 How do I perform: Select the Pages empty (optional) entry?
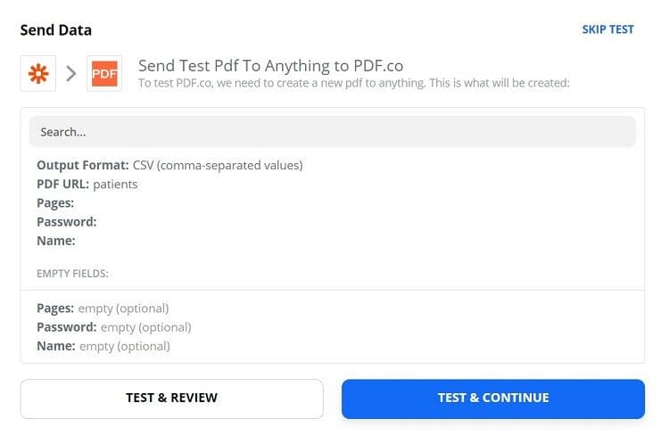click(103, 308)
